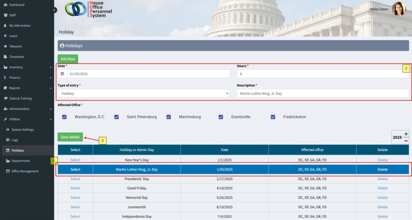Image resolution: width=412 pixels, height=220 pixels.
Task: Go to System Settings under Utilities
Action: (x=23, y=130)
